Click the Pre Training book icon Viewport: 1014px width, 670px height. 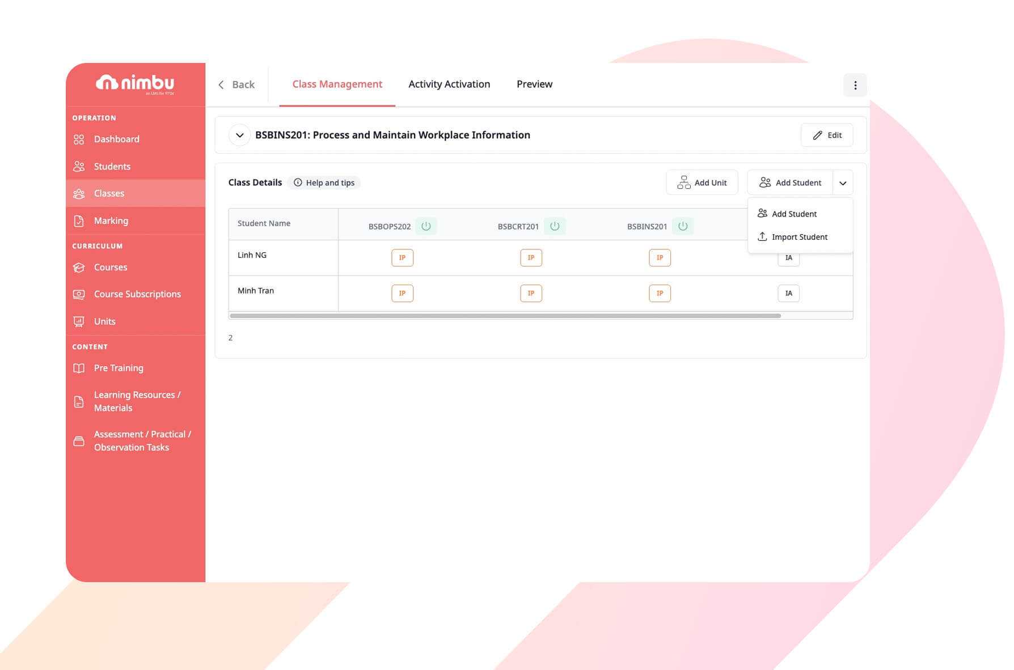pyautogui.click(x=79, y=368)
